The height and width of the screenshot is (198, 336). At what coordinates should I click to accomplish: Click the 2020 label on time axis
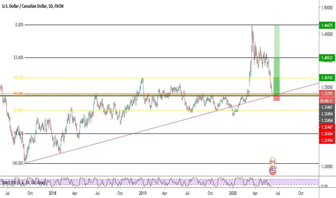point(233,193)
